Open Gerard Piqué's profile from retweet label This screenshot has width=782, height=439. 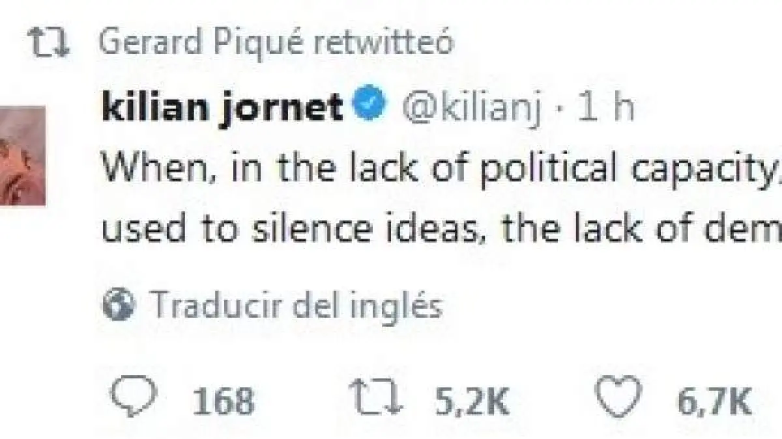click(x=203, y=44)
